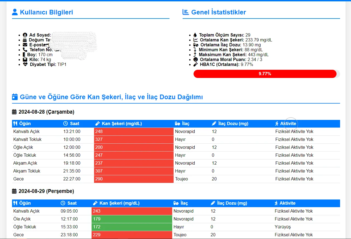This screenshot has width=351, height=239.
Task: Click the Kahvalt Tokluk row label
Action: [27, 140]
